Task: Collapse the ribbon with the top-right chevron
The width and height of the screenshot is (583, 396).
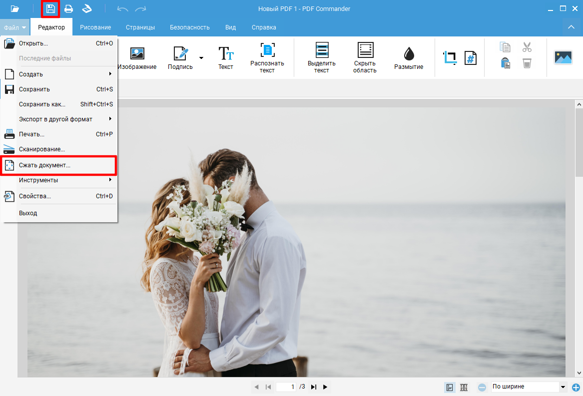Action: tap(571, 27)
